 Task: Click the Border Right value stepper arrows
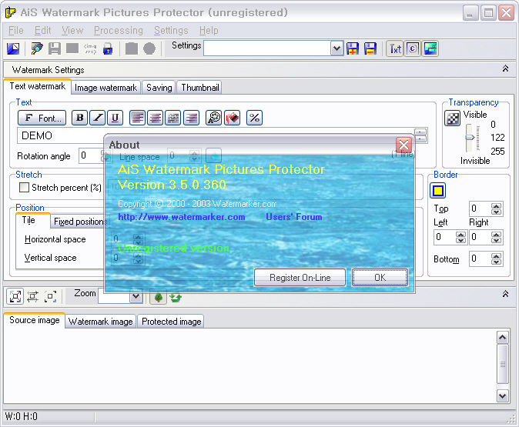coord(496,237)
